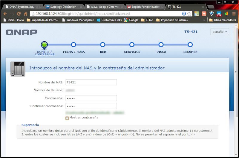Click the blue diamond extension icon
This screenshot has height=158, width=239.
click(x=212, y=14)
